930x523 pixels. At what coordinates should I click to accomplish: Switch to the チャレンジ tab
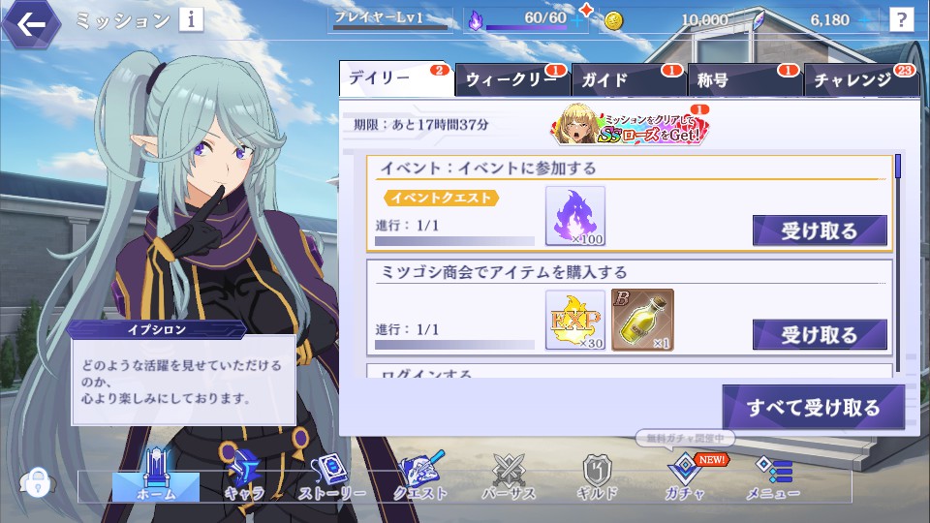pos(862,79)
